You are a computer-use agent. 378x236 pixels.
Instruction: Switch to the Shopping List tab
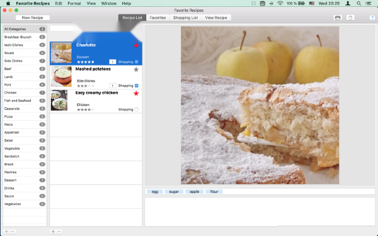click(x=185, y=18)
